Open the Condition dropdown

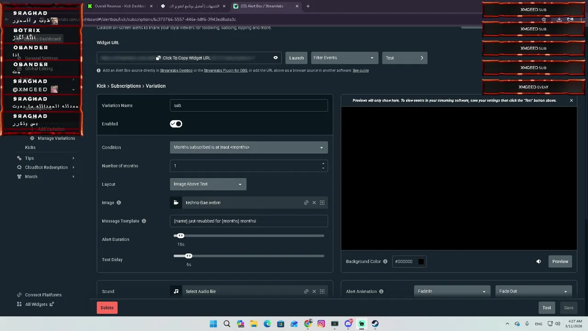(x=249, y=147)
